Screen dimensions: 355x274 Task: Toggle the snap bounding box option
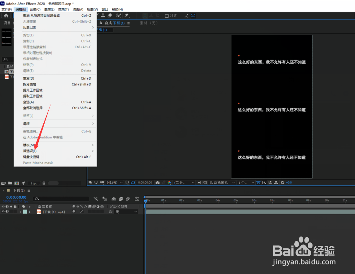(193, 15)
